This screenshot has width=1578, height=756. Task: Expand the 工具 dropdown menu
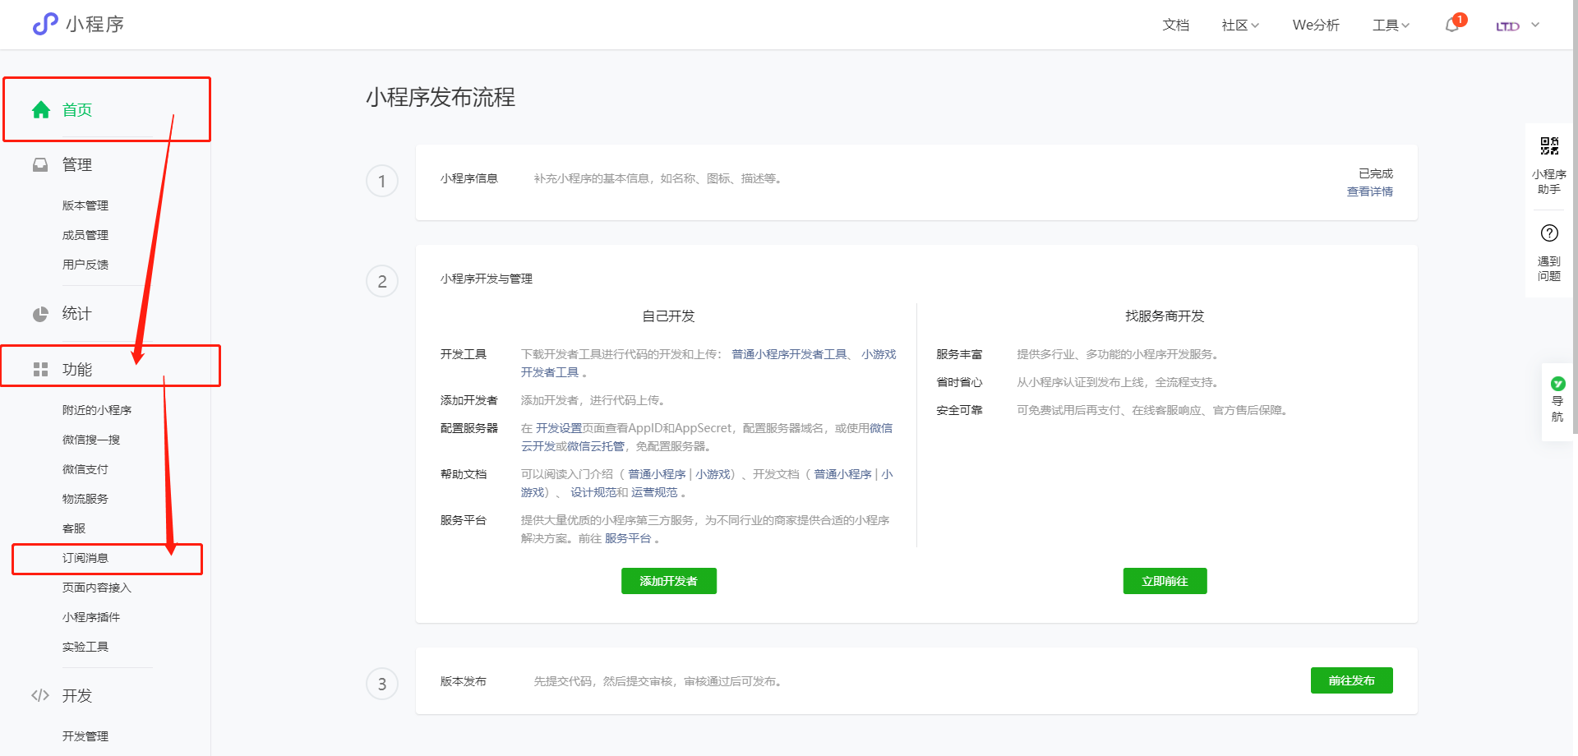(x=1391, y=25)
